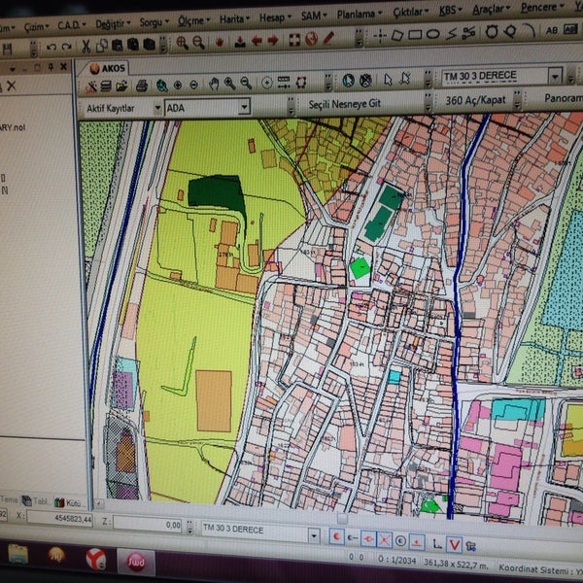
Task: Click the X coordinate input field
Action: tap(60, 519)
